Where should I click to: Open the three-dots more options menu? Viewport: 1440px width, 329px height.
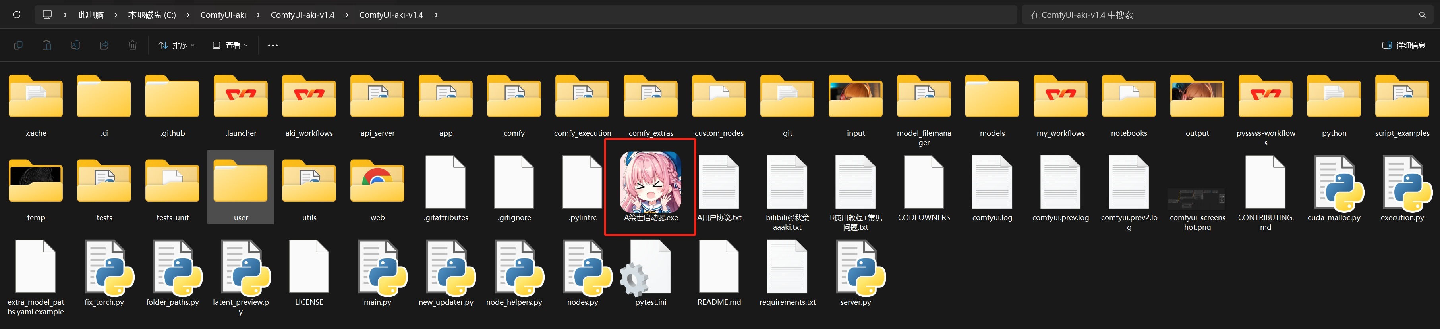[273, 45]
